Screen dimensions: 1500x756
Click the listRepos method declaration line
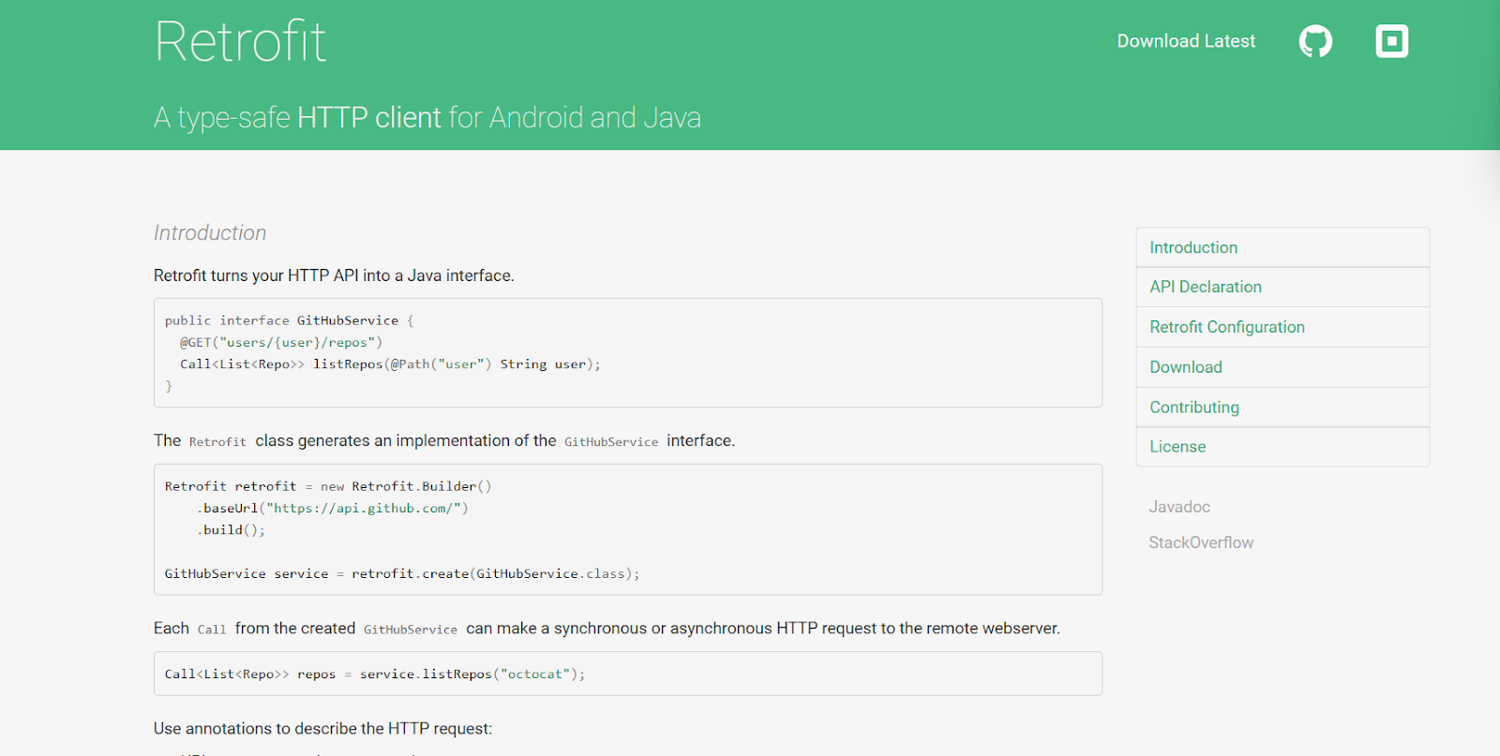pyautogui.click(x=390, y=364)
